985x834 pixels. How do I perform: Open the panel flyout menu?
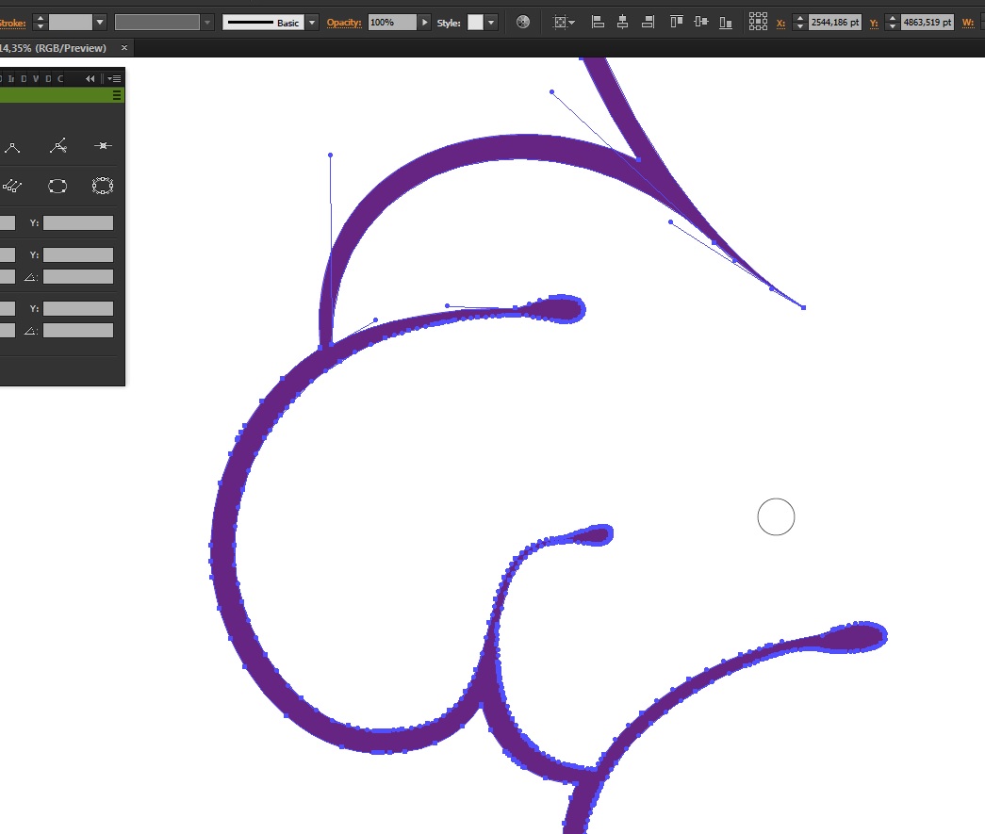[114, 78]
